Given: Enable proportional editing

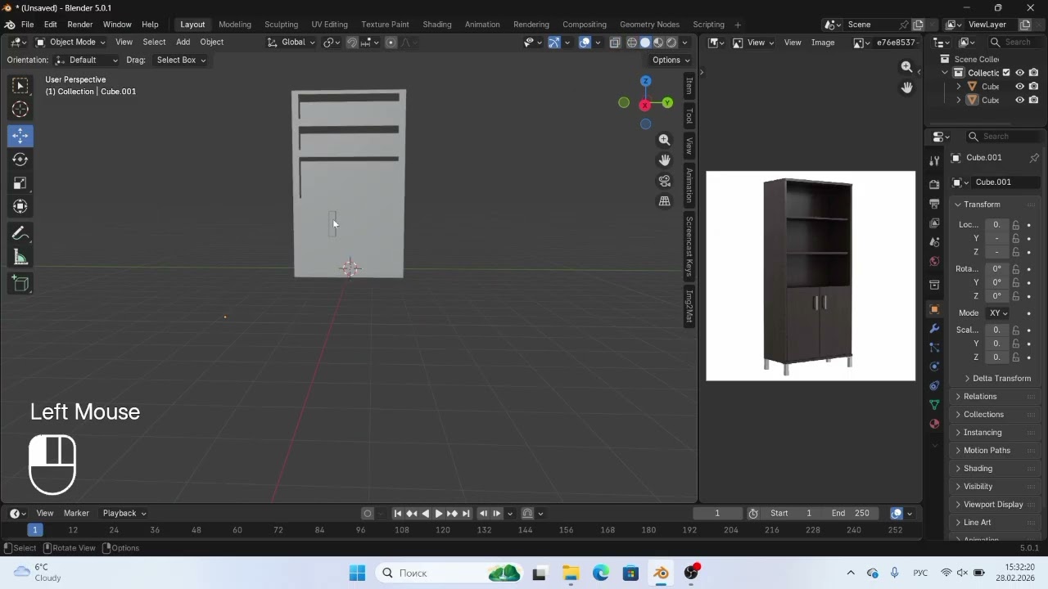Looking at the screenshot, I should tap(391, 43).
